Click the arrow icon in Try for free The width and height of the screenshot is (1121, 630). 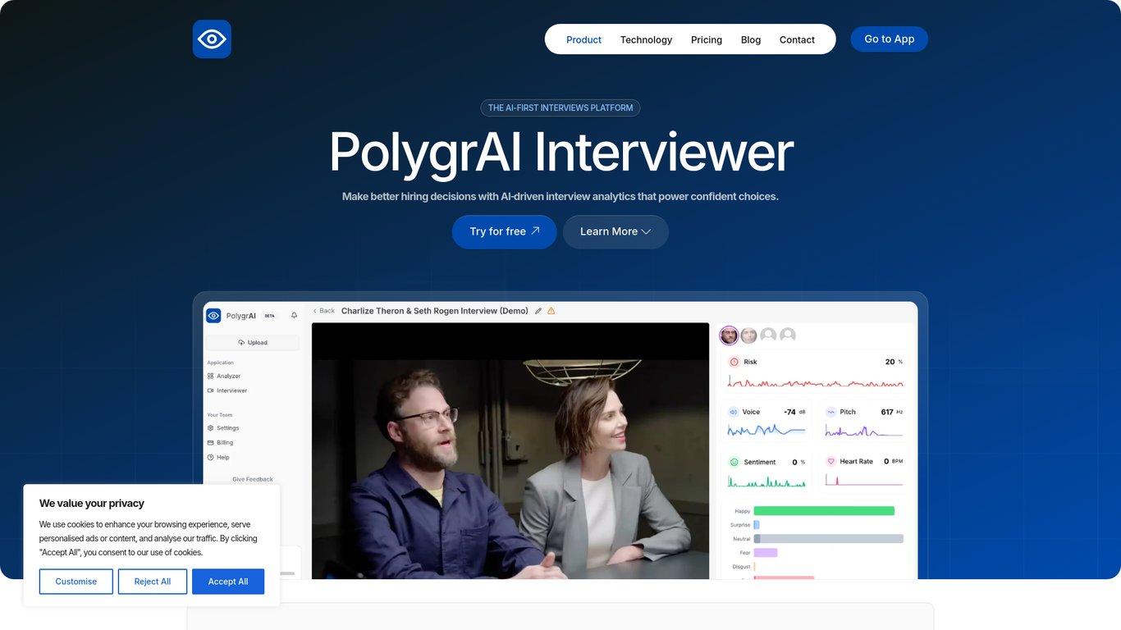[535, 231]
